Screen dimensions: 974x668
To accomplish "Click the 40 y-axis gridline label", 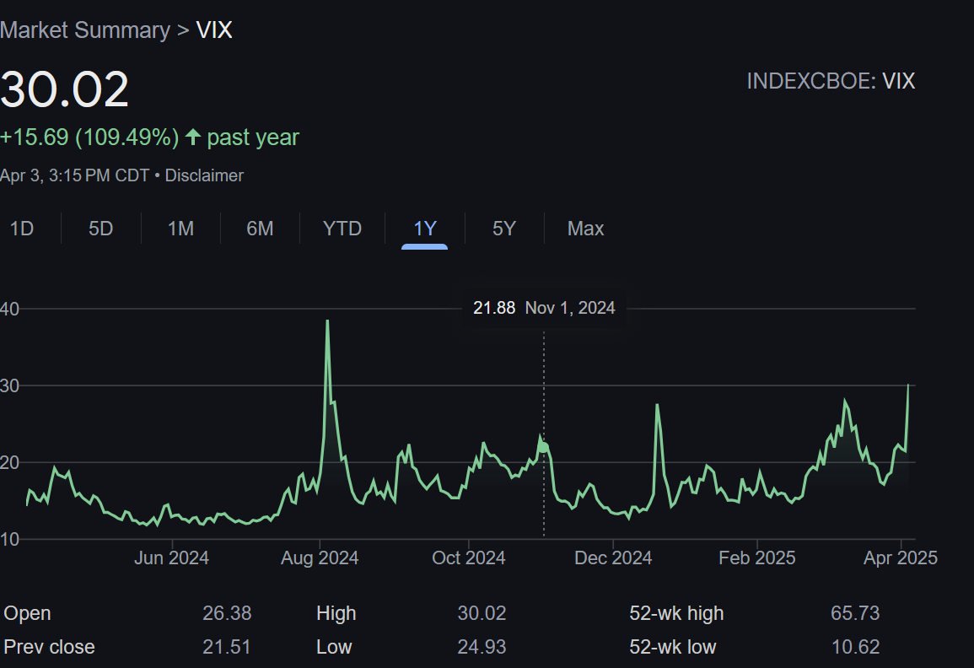I will (9, 309).
